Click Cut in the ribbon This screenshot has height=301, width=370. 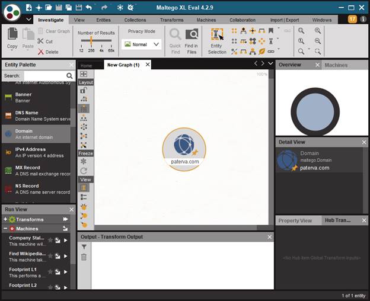(x=45, y=41)
